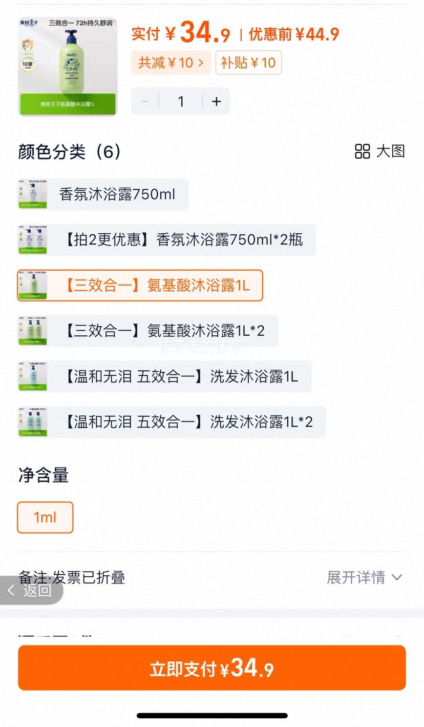Select 香氛沐浴露750ml option
Viewport: 424px width, 727px height.
click(x=117, y=194)
